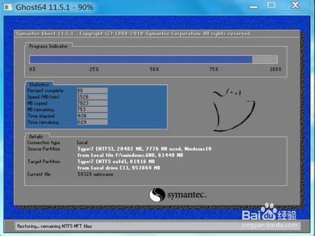315x236 pixels.
Task: Click the Progress Indicator label
Action: coord(49,46)
